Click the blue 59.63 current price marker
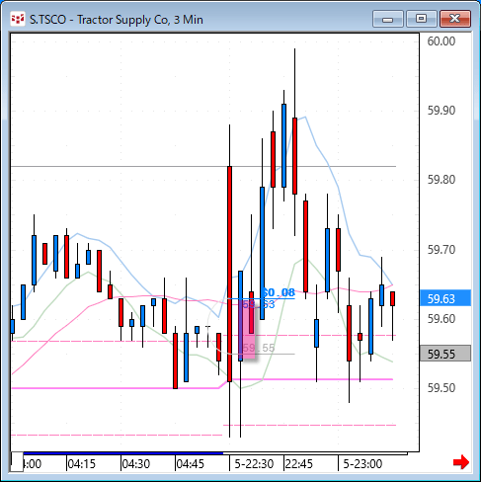Screen dimensions: 481x482 pyautogui.click(x=445, y=298)
